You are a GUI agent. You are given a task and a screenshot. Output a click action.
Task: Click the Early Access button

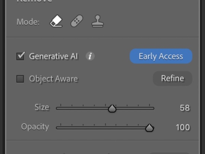161,56
